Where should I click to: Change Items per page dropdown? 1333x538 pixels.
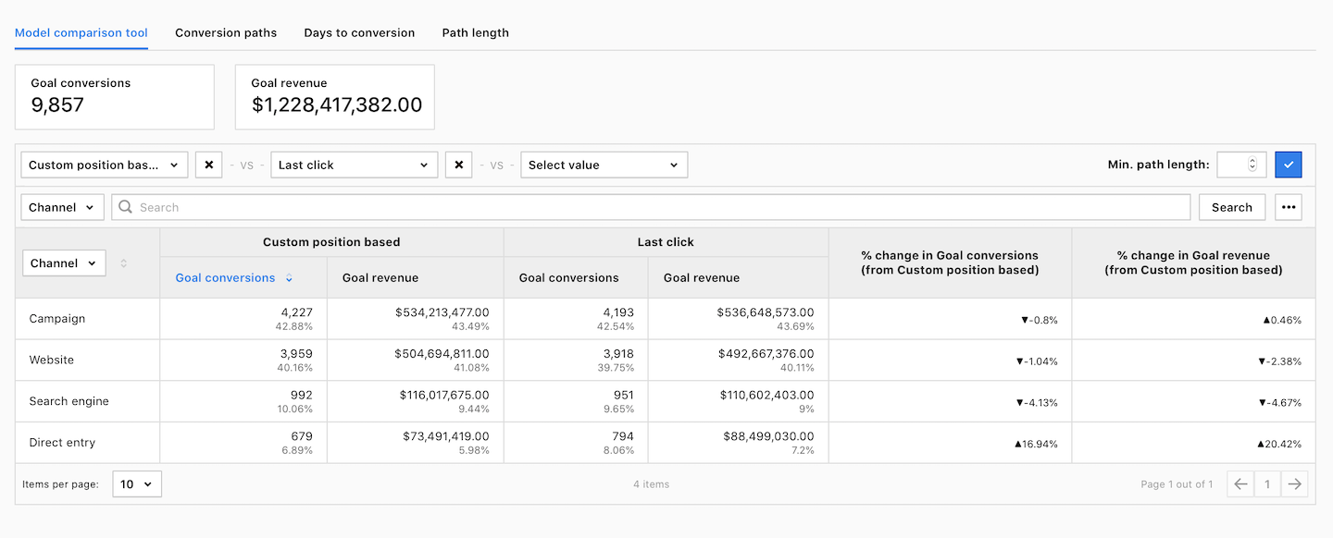tap(137, 484)
